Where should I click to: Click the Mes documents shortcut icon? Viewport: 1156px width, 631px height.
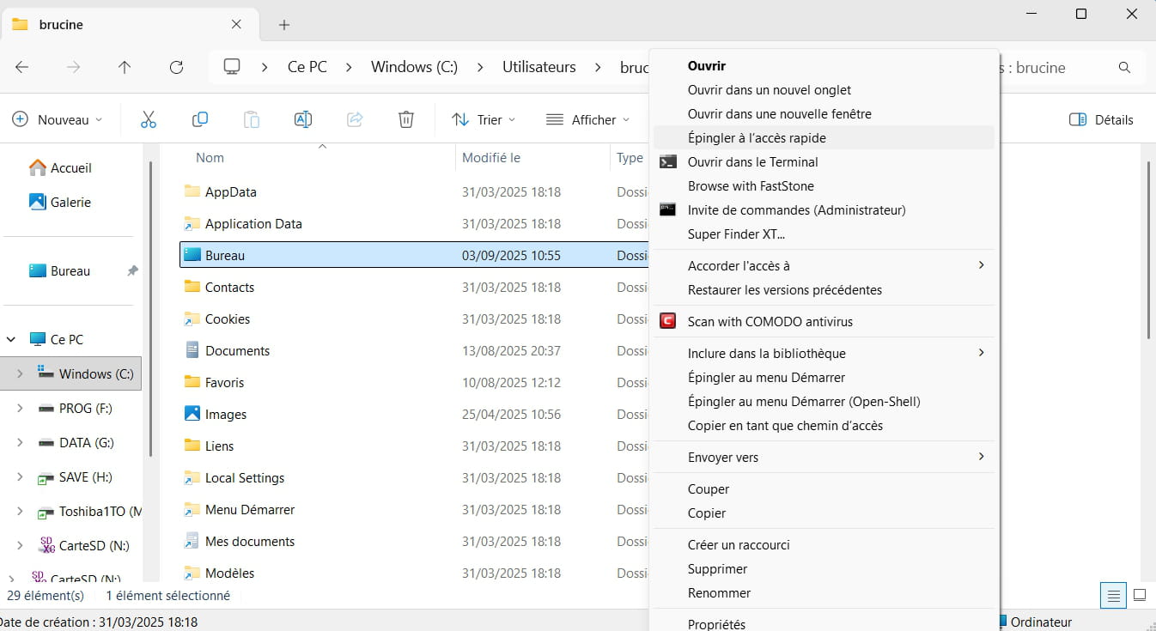tap(192, 541)
